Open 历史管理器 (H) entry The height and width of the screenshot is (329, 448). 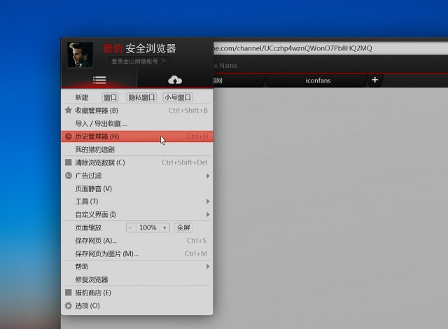[137, 136]
